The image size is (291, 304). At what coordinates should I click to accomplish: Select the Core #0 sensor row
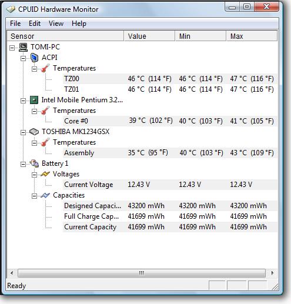click(170, 121)
